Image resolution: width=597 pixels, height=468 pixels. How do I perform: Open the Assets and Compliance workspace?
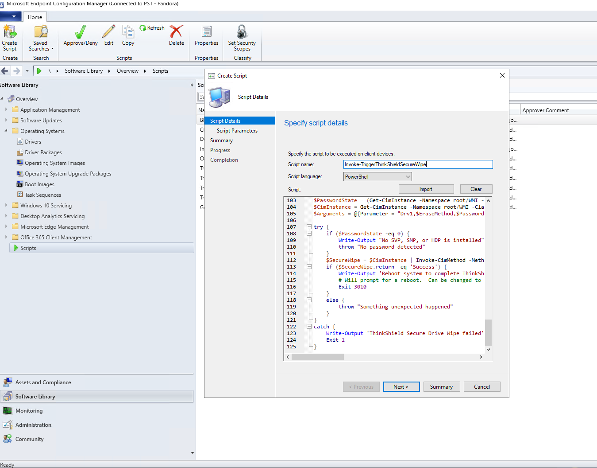[x=97, y=382]
